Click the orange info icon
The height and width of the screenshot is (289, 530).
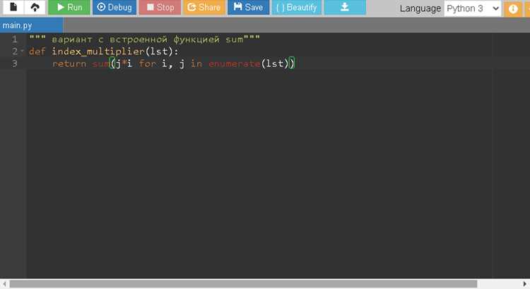click(x=513, y=8)
